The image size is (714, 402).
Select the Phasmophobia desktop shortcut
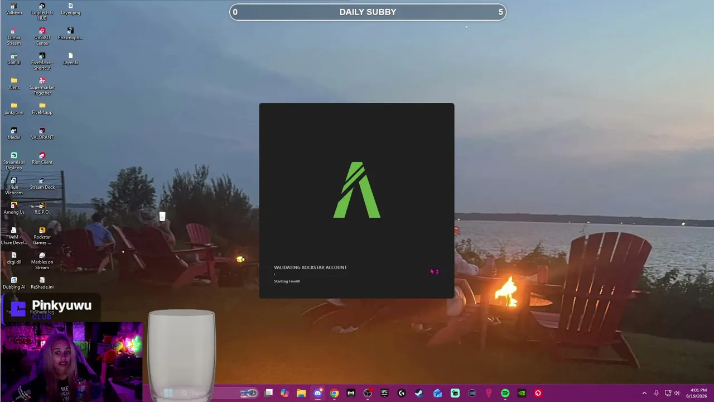click(70, 34)
